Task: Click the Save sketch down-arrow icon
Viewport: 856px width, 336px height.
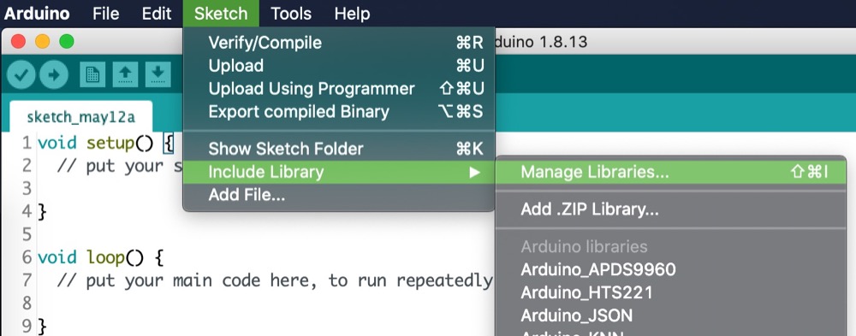Action: pos(158,74)
